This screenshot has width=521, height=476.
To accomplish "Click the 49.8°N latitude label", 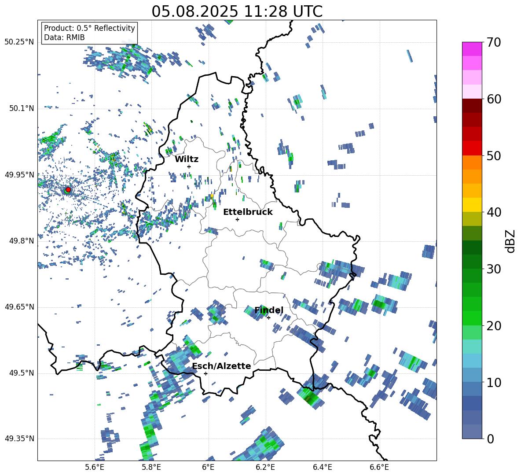I will (21, 241).
